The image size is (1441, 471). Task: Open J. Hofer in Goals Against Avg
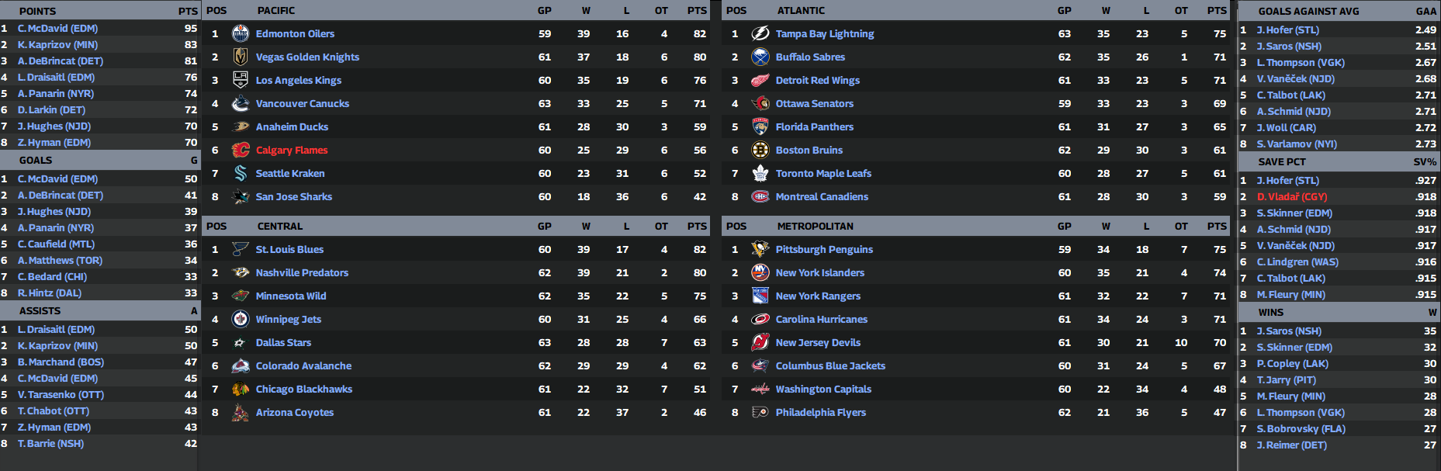[x=1287, y=30]
